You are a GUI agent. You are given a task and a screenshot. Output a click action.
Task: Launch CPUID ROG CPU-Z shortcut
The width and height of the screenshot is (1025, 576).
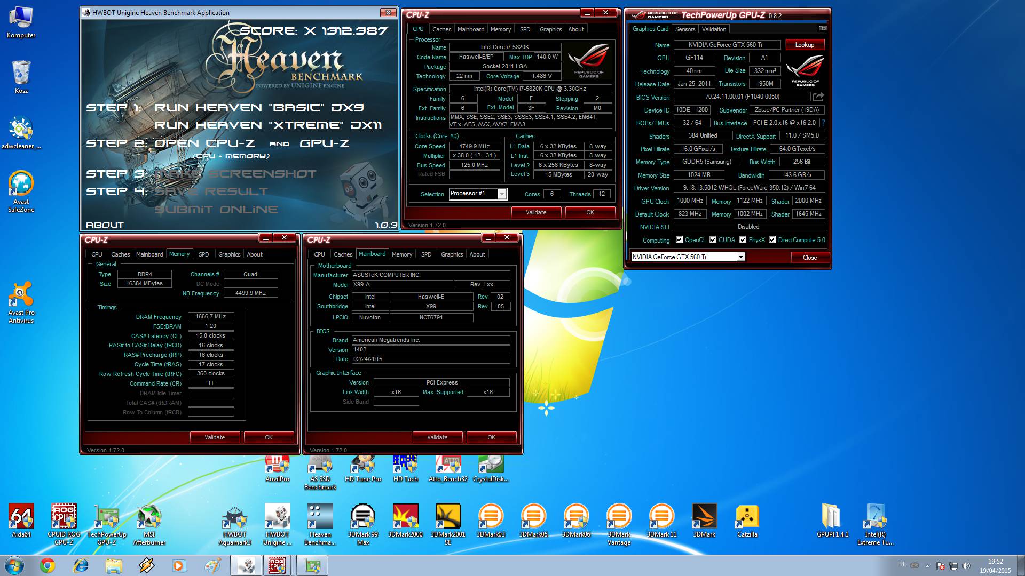(64, 524)
